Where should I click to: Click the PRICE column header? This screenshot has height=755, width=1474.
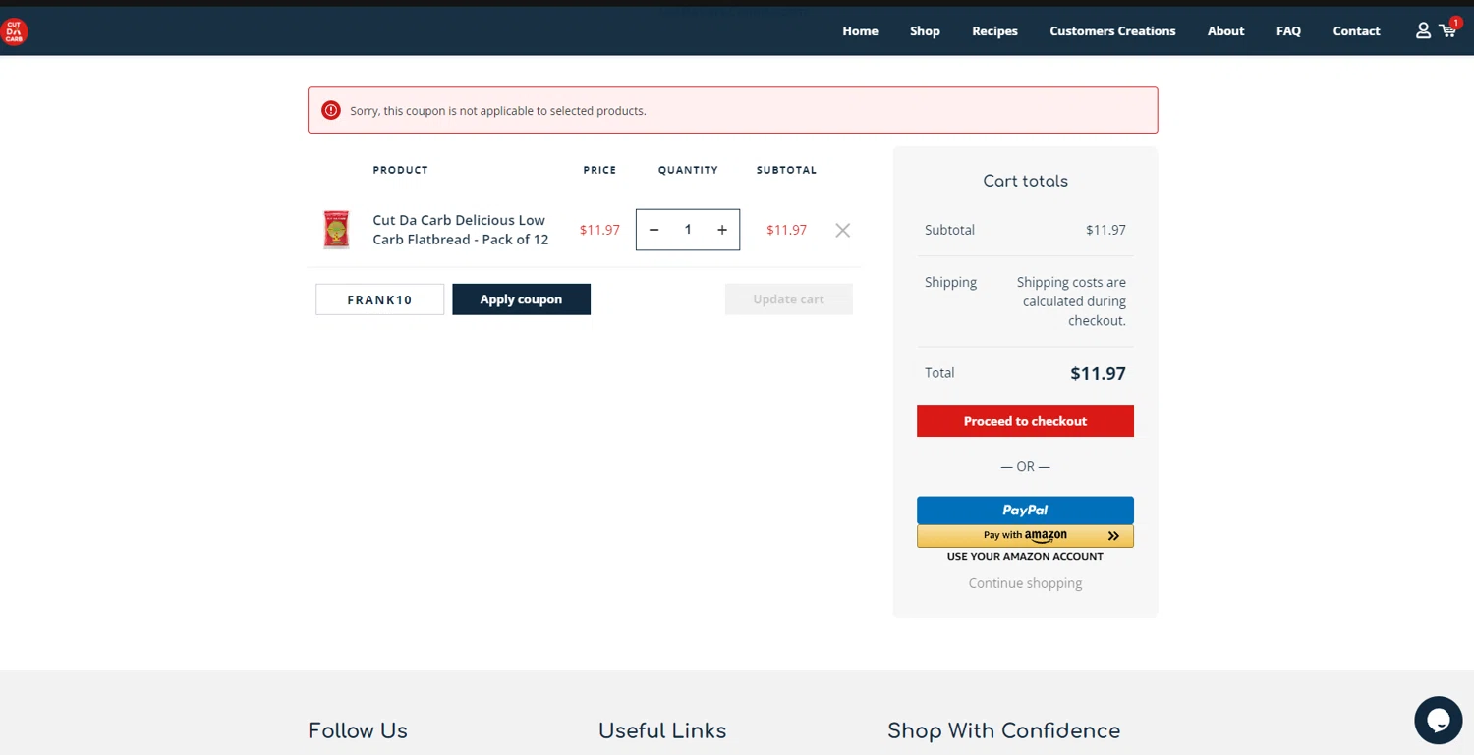tap(599, 170)
